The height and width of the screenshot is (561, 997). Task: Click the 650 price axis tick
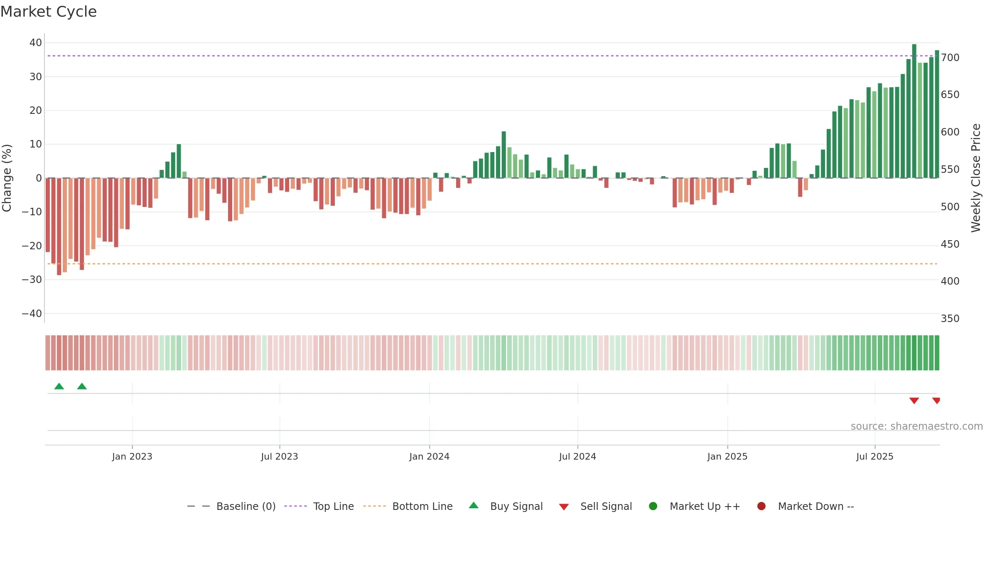pyautogui.click(x=950, y=94)
